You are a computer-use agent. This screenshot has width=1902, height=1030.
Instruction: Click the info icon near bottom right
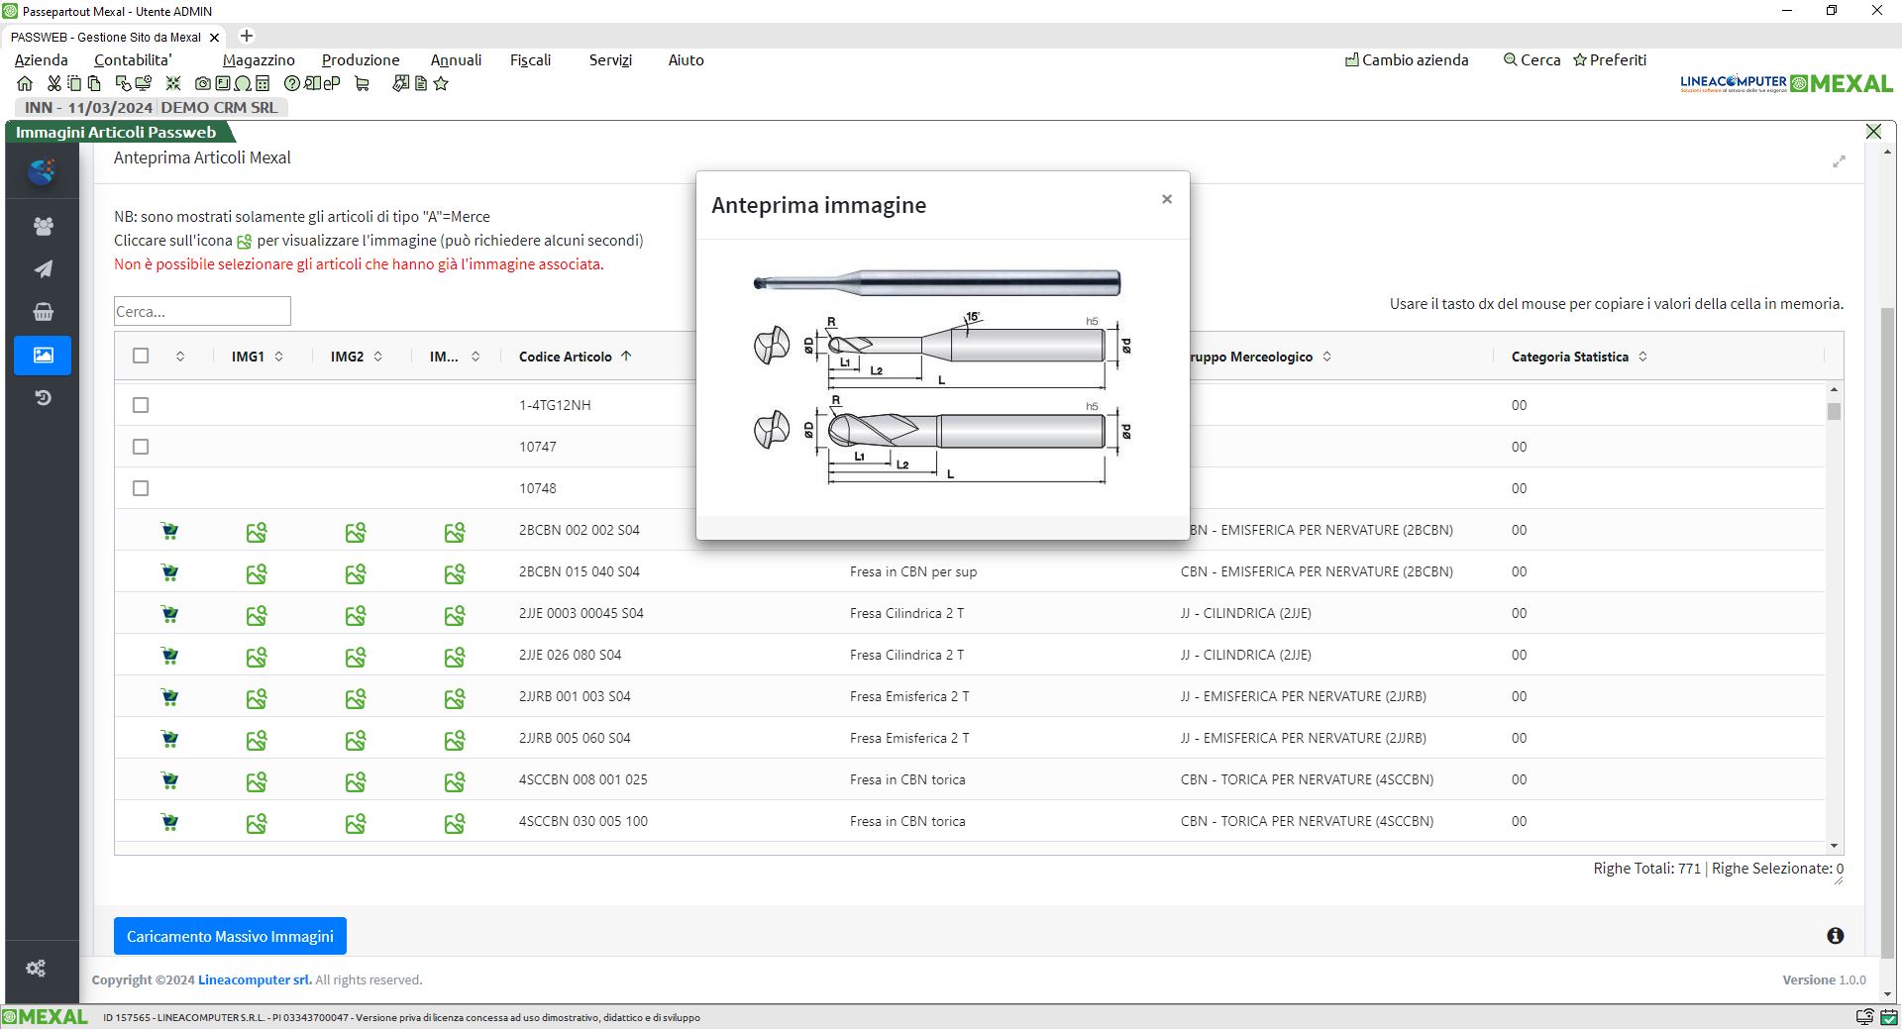point(1835,936)
